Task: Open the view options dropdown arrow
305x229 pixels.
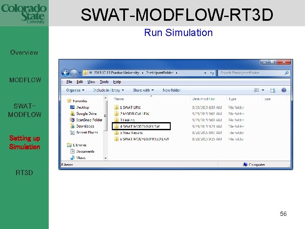Action: tap(263, 90)
